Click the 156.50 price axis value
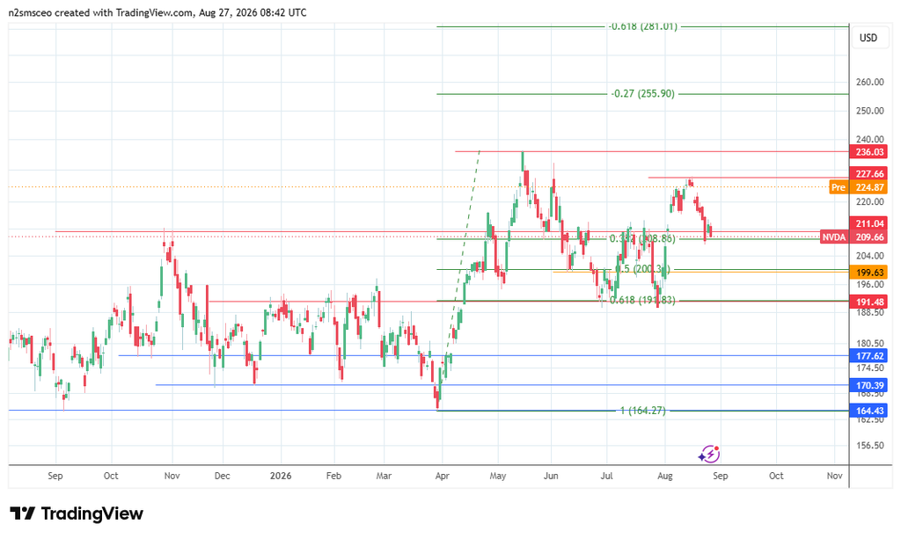The width and height of the screenshot is (901, 539). pyautogui.click(x=869, y=446)
